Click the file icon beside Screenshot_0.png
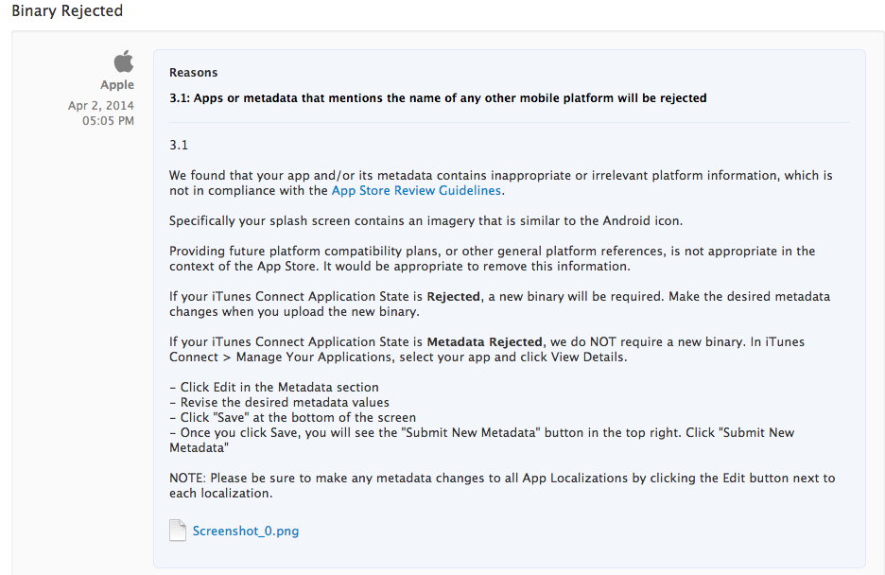This screenshot has height=575, width=885. point(177,531)
